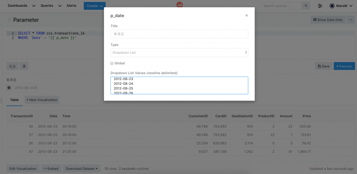Viewport: 357px width, 174px height.
Task: Favorite the Parameter query with star icon
Action: [x=9, y=19]
